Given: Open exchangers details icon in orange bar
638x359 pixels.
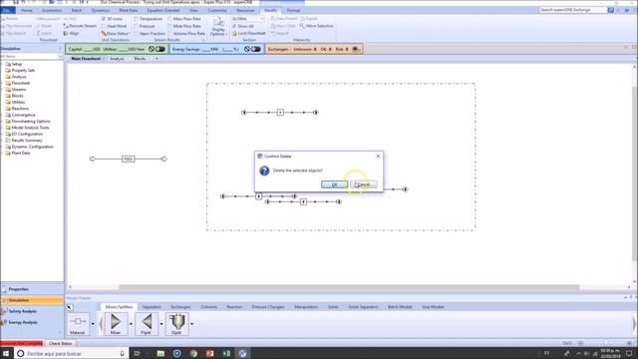Looking at the screenshot, I should pos(356,49).
